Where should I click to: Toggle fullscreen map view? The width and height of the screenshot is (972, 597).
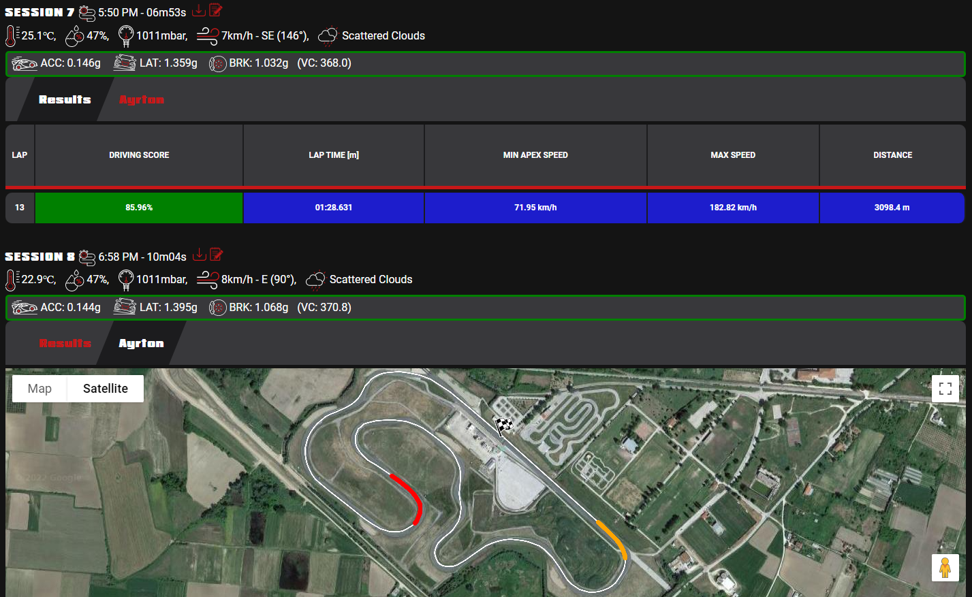pyautogui.click(x=945, y=389)
